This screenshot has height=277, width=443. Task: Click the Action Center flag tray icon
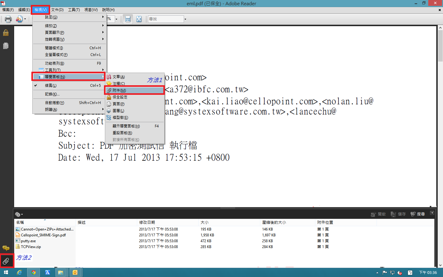385,273
